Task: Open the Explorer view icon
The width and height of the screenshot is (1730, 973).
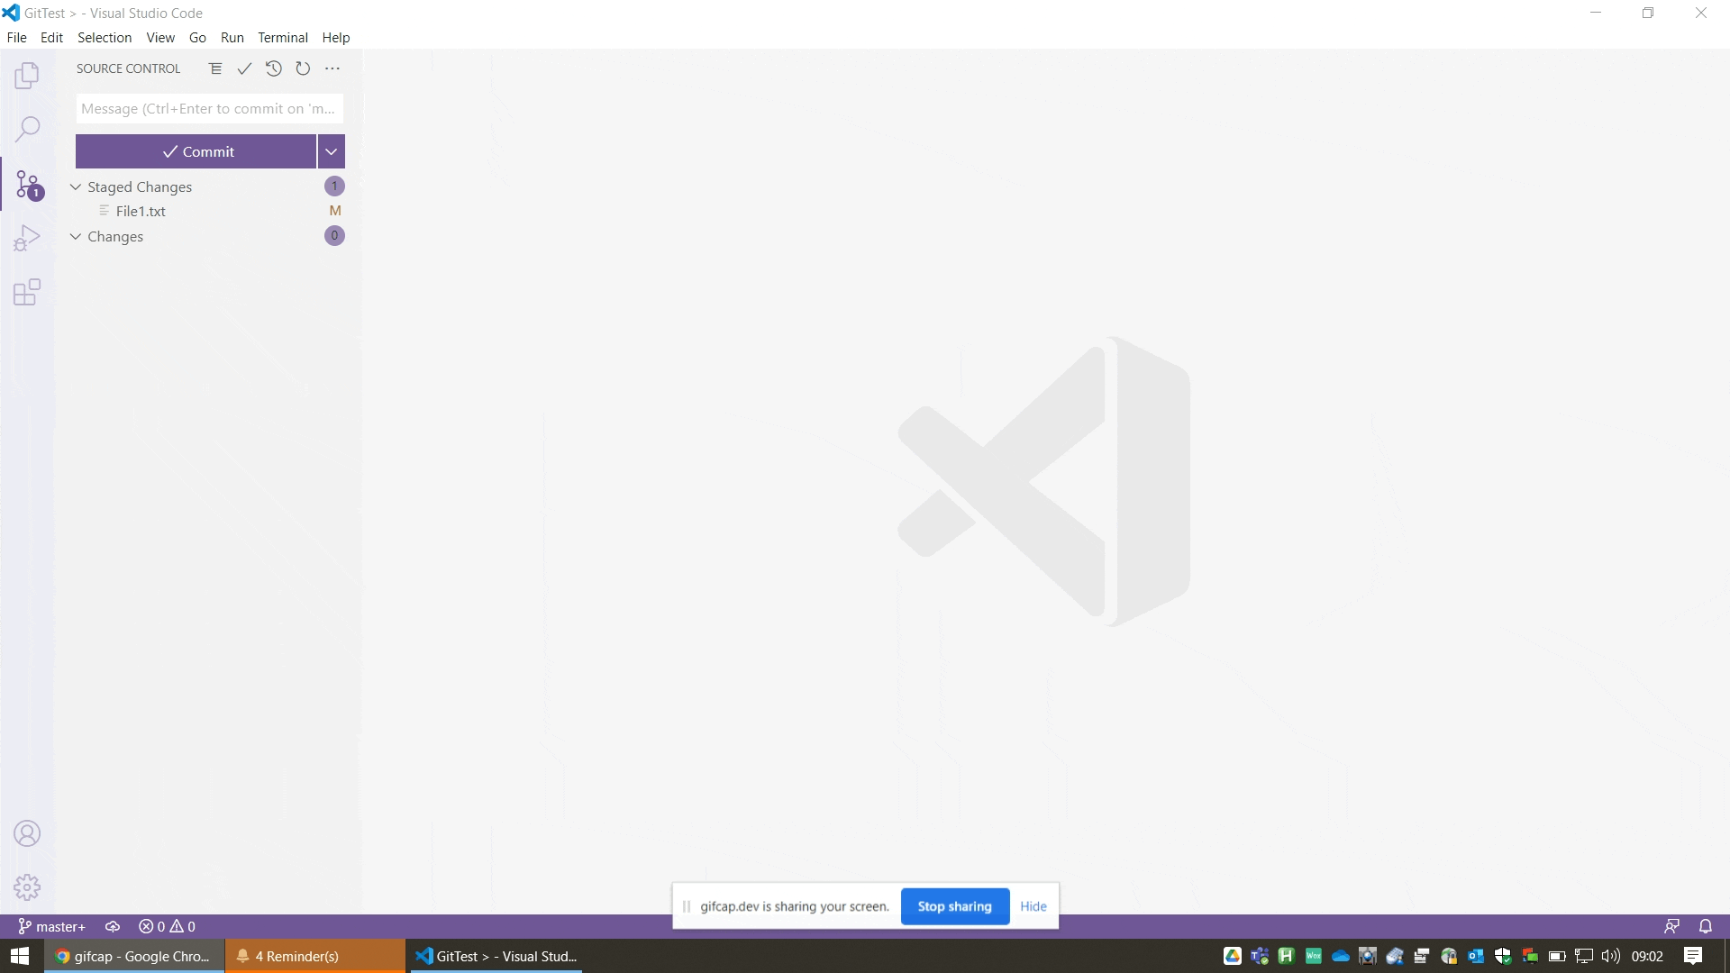Action: (27, 76)
